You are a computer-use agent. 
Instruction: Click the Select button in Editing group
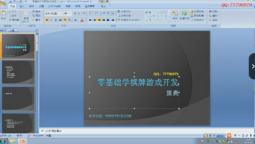214,20
